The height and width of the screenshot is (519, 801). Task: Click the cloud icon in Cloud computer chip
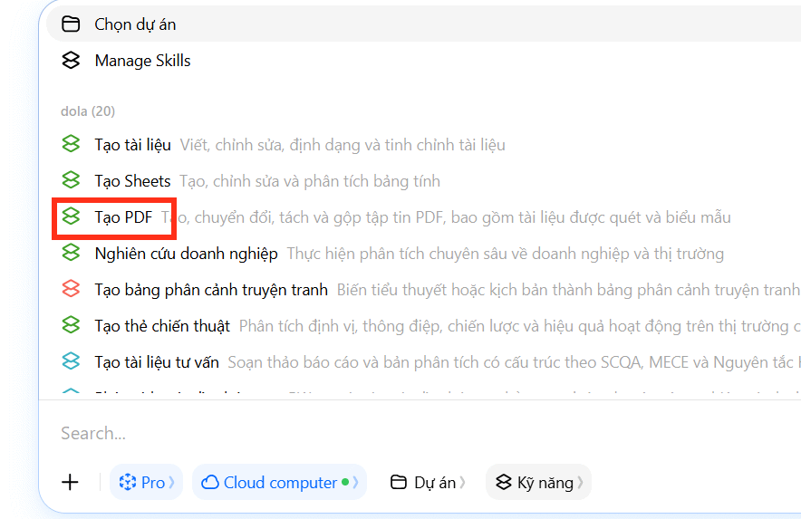coord(210,482)
